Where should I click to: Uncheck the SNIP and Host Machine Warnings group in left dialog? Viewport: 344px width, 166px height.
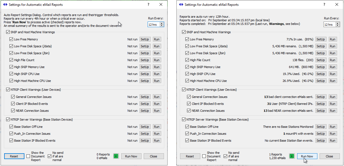tap(8, 32)
